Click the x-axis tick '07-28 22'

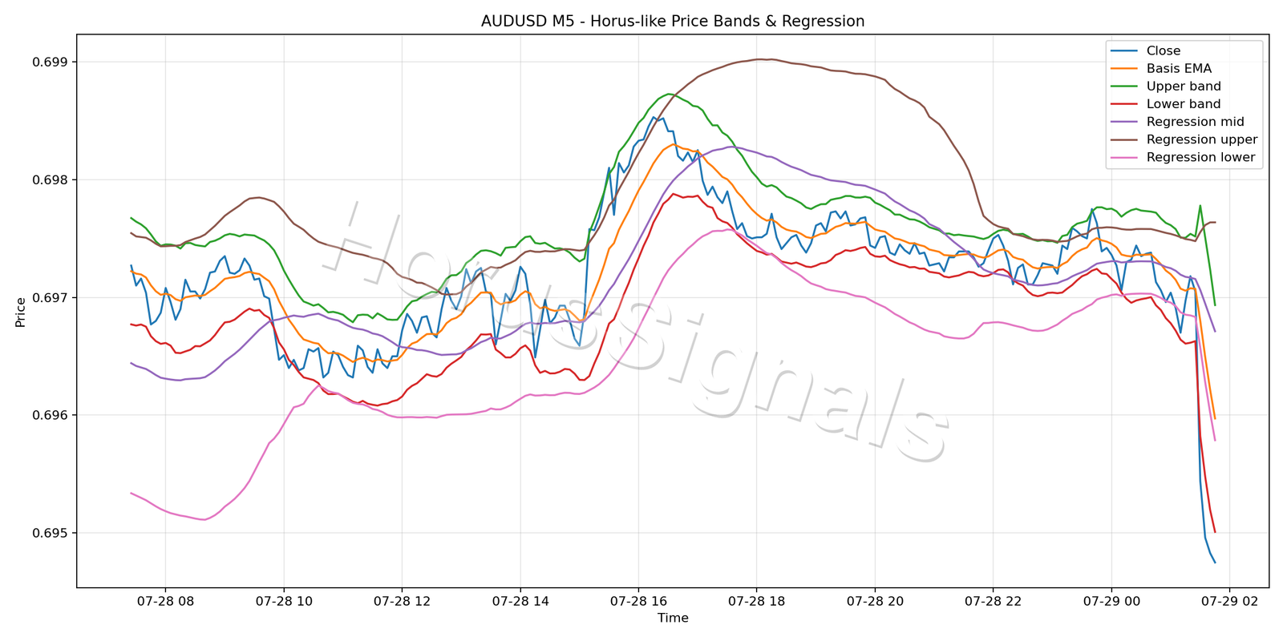(993, 600)
